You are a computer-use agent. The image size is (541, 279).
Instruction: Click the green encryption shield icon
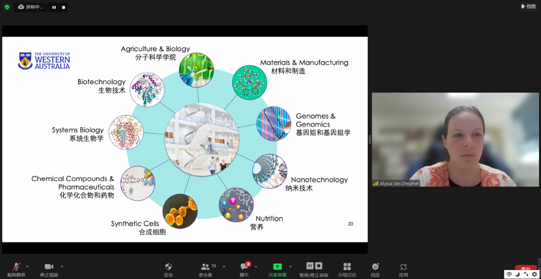tap(7, 7)
